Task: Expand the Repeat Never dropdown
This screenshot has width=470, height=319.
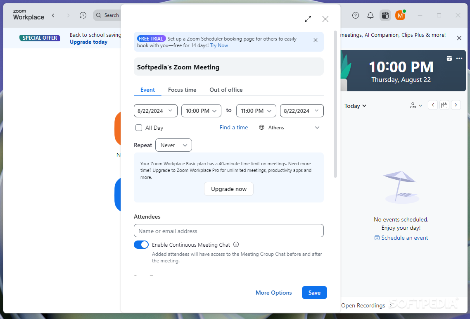Action: [x=173, y=145]
